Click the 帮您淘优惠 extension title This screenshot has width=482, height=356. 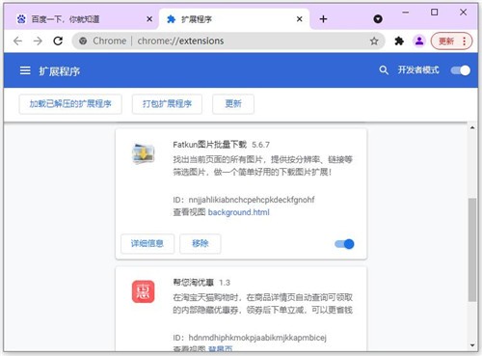[194, 283]
